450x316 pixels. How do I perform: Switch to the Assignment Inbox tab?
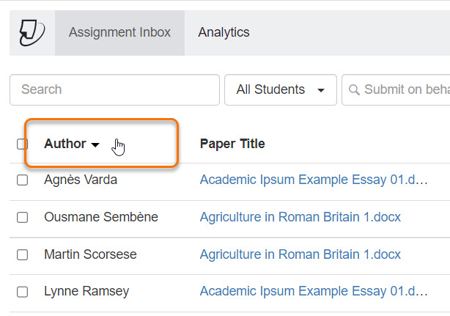tap(119, 32)
